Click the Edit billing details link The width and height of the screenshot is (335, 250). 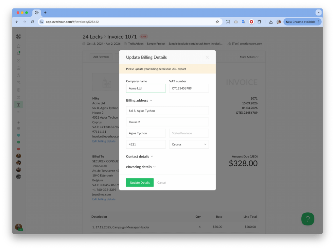[x=104, y=141]
